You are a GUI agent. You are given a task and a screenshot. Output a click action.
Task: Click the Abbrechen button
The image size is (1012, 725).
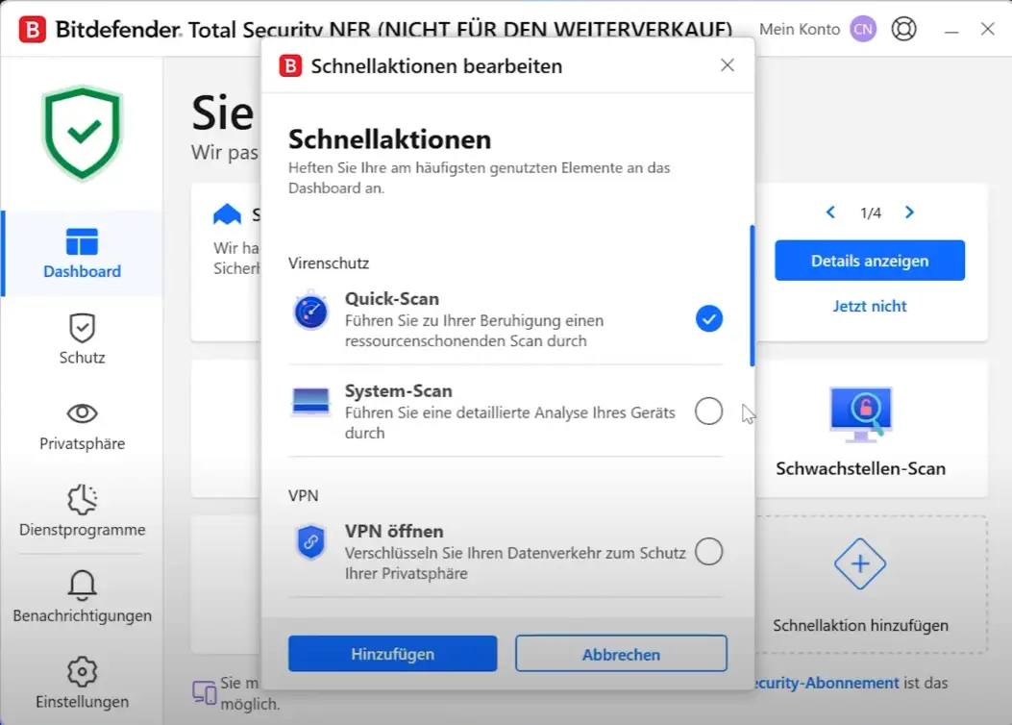pyautogui.click(x=621, y=654)
